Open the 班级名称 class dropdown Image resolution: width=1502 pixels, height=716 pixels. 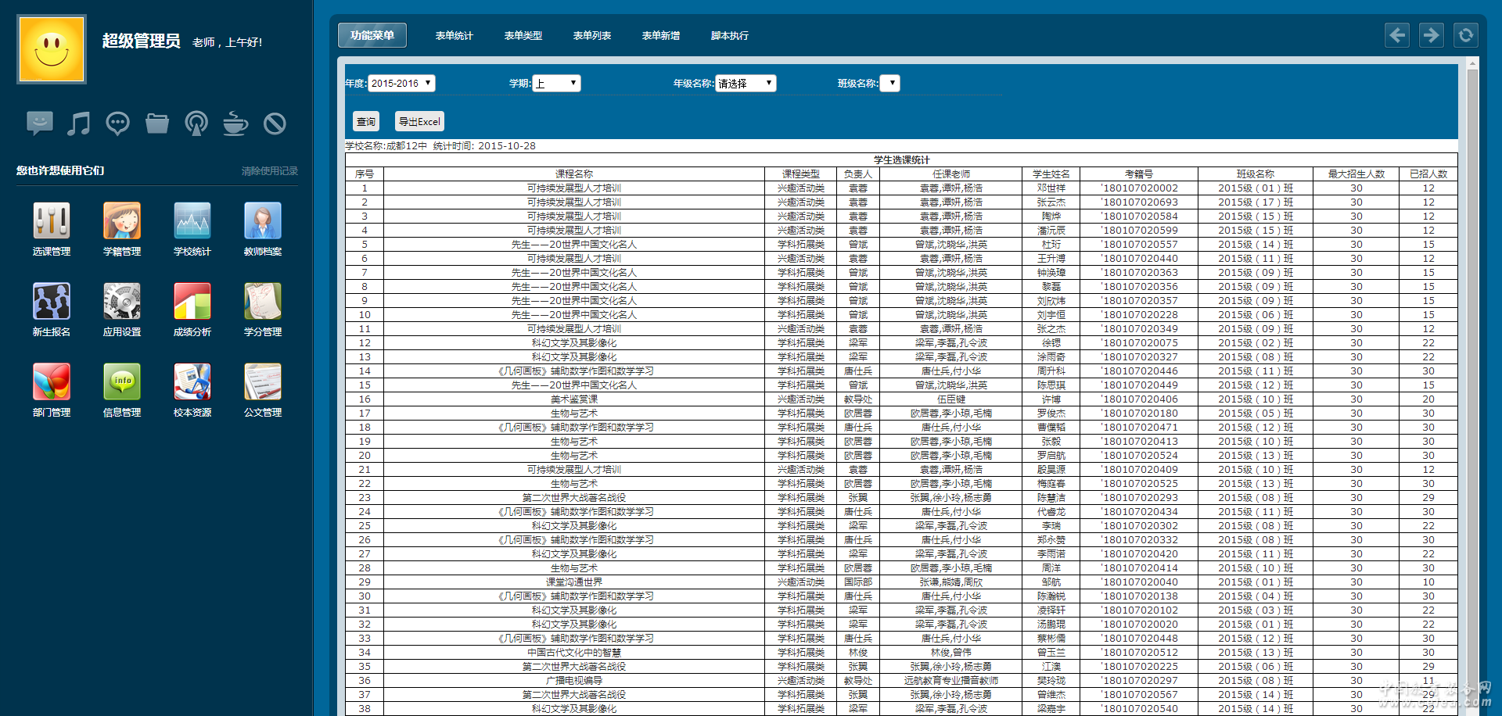pyautogui.click(x=889, y=84)
